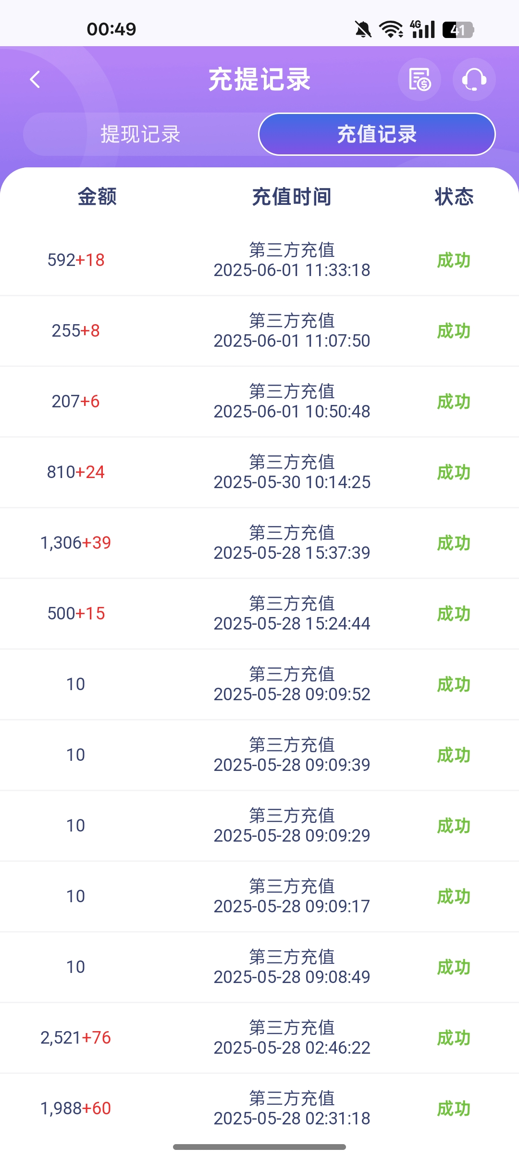Screen dimensions: 519x1160
Task: Open customer service headset icon
Action: 474,79
